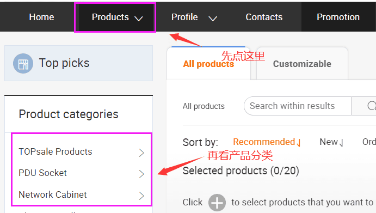Expand the Profile dropdown chevron
Viewport: 376px width, 213px height.
(213, 19)
